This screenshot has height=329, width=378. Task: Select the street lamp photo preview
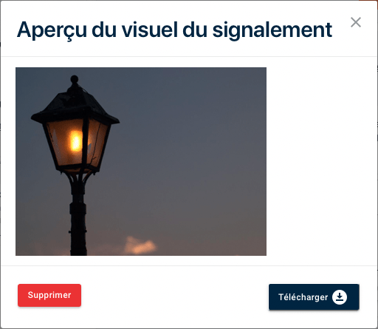(x=141, y=161)
